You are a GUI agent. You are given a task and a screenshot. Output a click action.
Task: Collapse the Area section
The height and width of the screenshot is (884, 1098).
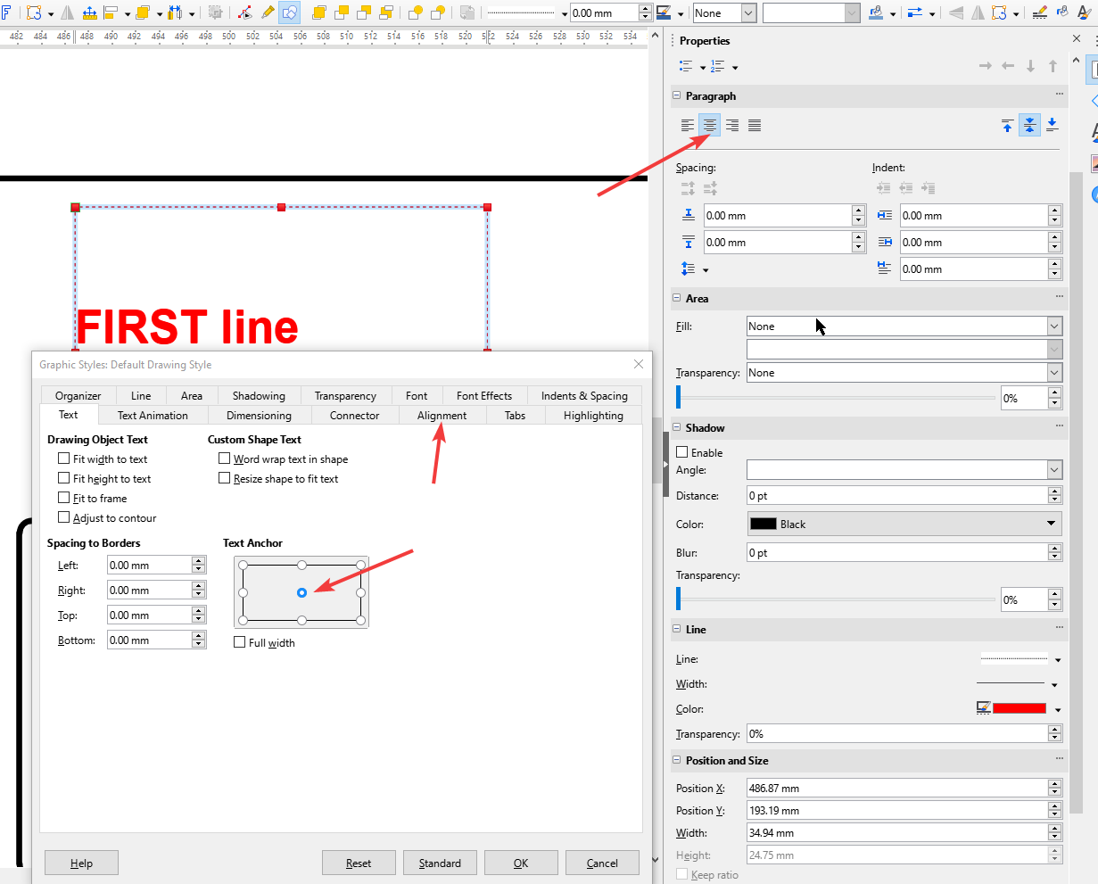(x=676, y=298)
